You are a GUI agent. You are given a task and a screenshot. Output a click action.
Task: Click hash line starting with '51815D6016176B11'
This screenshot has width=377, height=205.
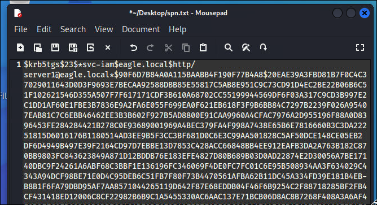[x=193, y=136]
